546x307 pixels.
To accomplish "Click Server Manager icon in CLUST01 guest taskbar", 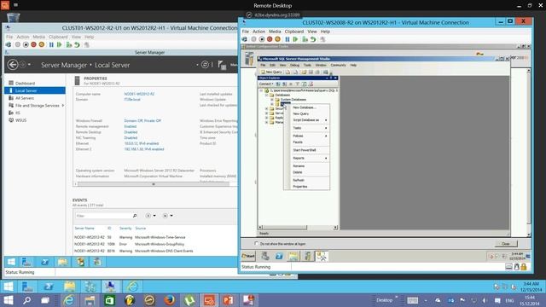I will click(26, 262).
